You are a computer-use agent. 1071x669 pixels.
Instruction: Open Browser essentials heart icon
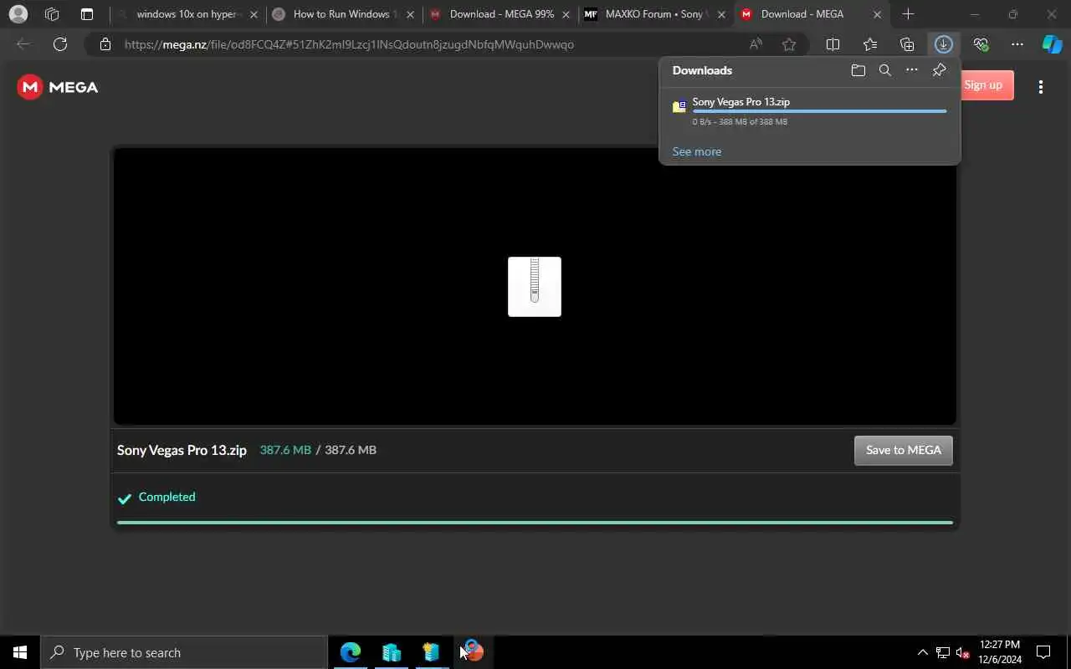coord(981,44)
